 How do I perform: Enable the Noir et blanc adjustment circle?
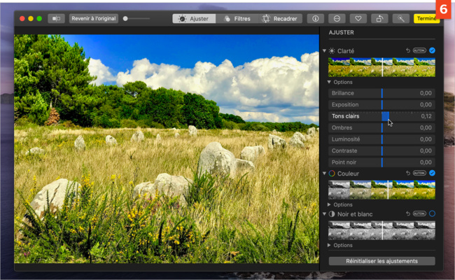[432, 213]
